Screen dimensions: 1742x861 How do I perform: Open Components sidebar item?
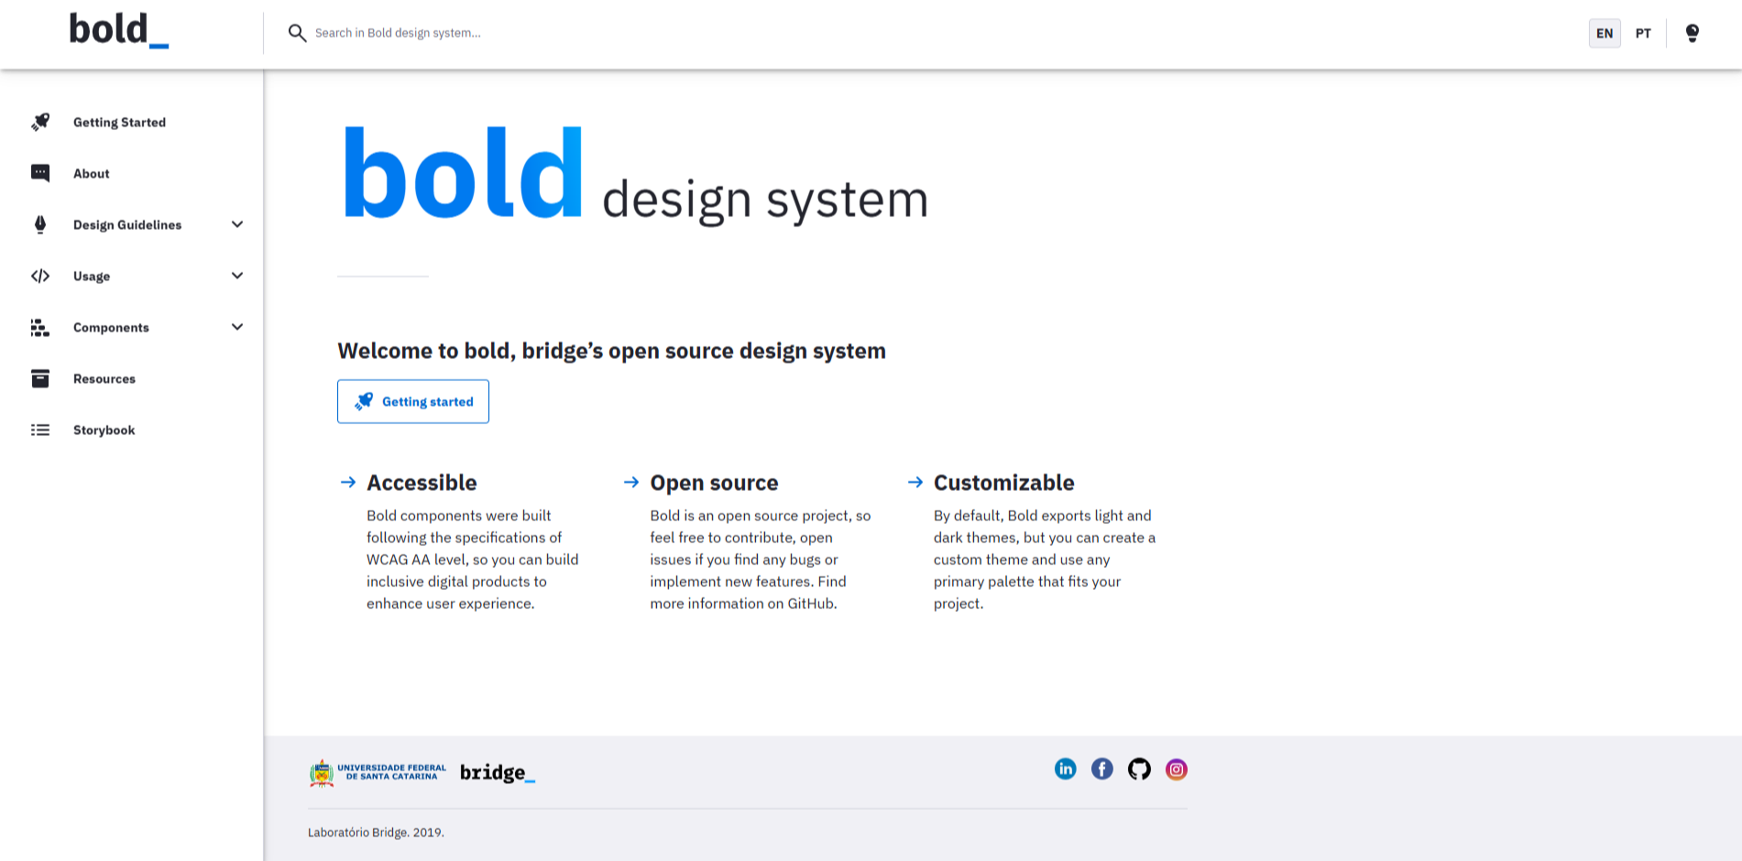tap(111, 327)
